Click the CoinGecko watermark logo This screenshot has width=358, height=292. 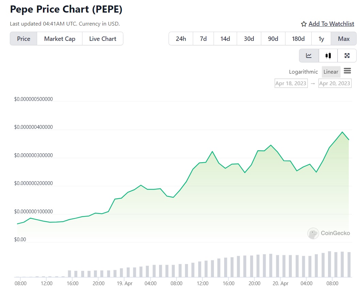click(313, 233)
